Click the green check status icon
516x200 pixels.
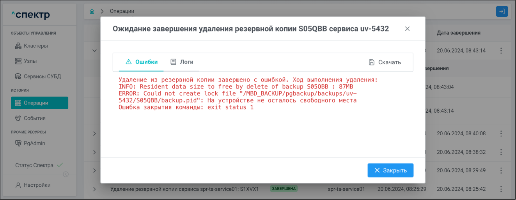[60, 165]
